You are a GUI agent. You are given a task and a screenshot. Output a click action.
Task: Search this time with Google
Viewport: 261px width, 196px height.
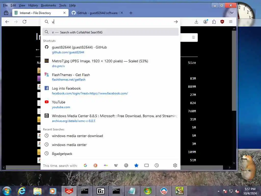click(x=85, y=165)
